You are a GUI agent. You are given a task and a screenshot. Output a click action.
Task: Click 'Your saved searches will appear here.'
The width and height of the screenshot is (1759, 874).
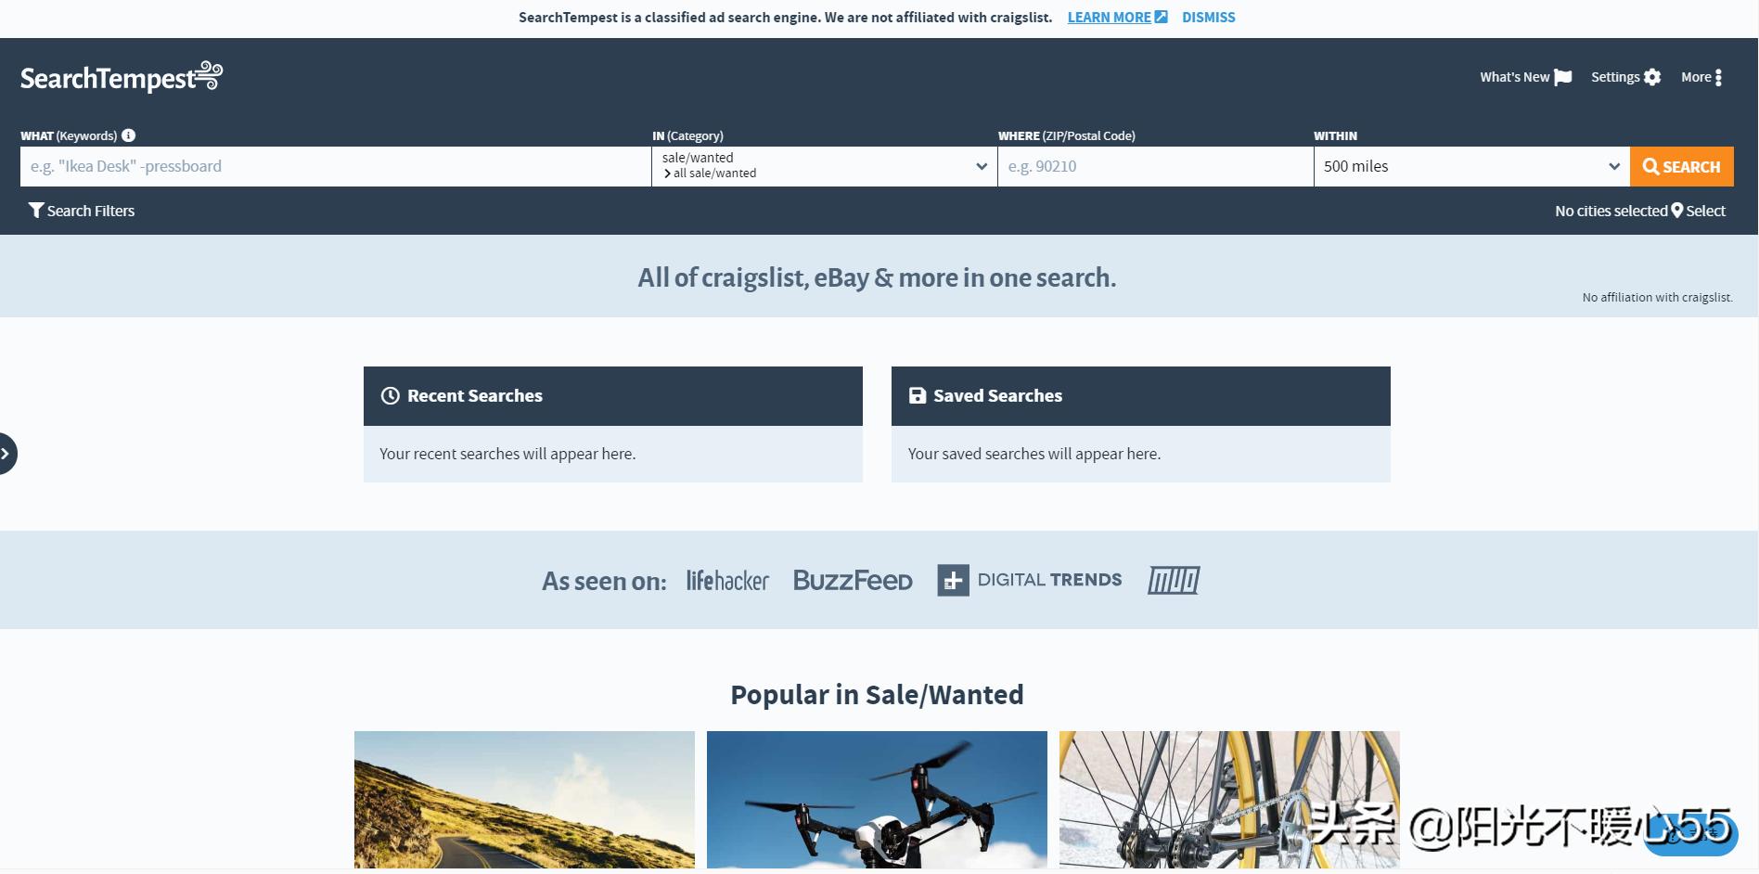1034,454
